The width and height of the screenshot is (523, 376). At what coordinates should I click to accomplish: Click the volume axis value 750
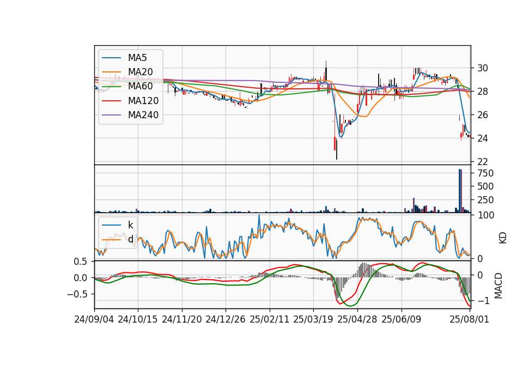(x=485, y=173)
